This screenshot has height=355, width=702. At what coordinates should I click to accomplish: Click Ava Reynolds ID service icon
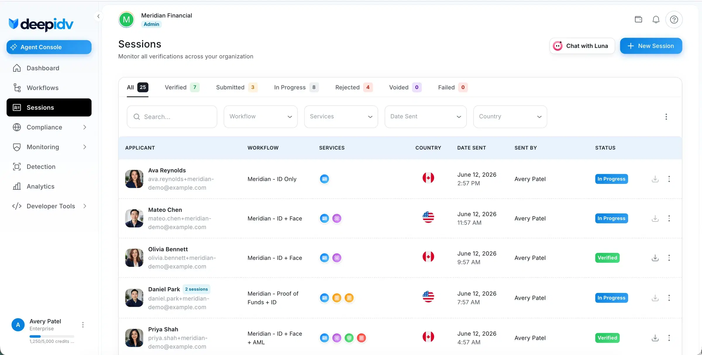click(324, 179)
